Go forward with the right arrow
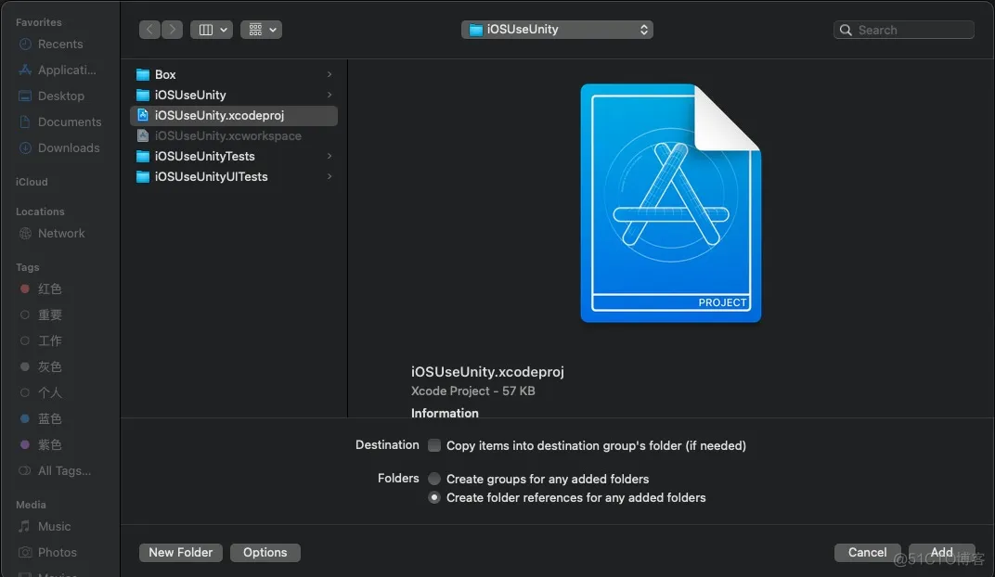Viewport: 995px width, 577px height. click(x=172, y=30)
